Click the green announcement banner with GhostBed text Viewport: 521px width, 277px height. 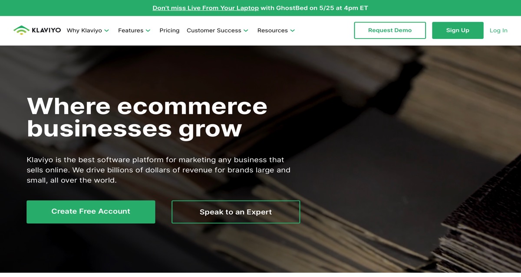[x=260, y=8]
